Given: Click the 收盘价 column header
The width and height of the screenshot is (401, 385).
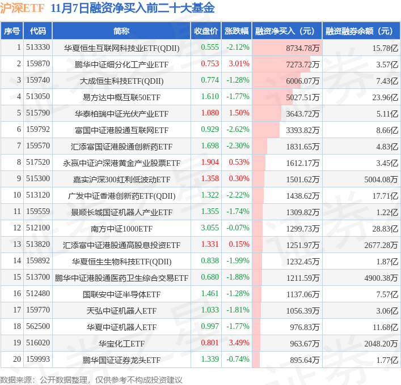Looking at the screenshot, I should coord(206,31).
